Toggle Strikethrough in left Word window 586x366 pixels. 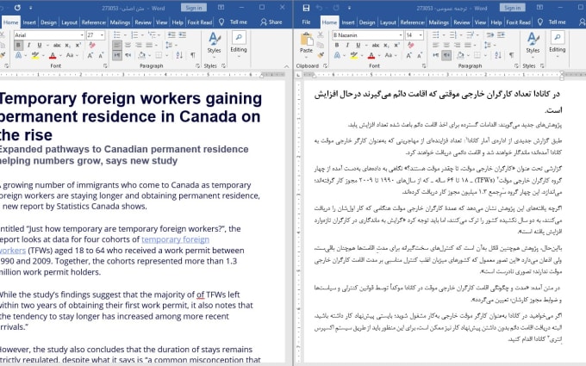57,45
